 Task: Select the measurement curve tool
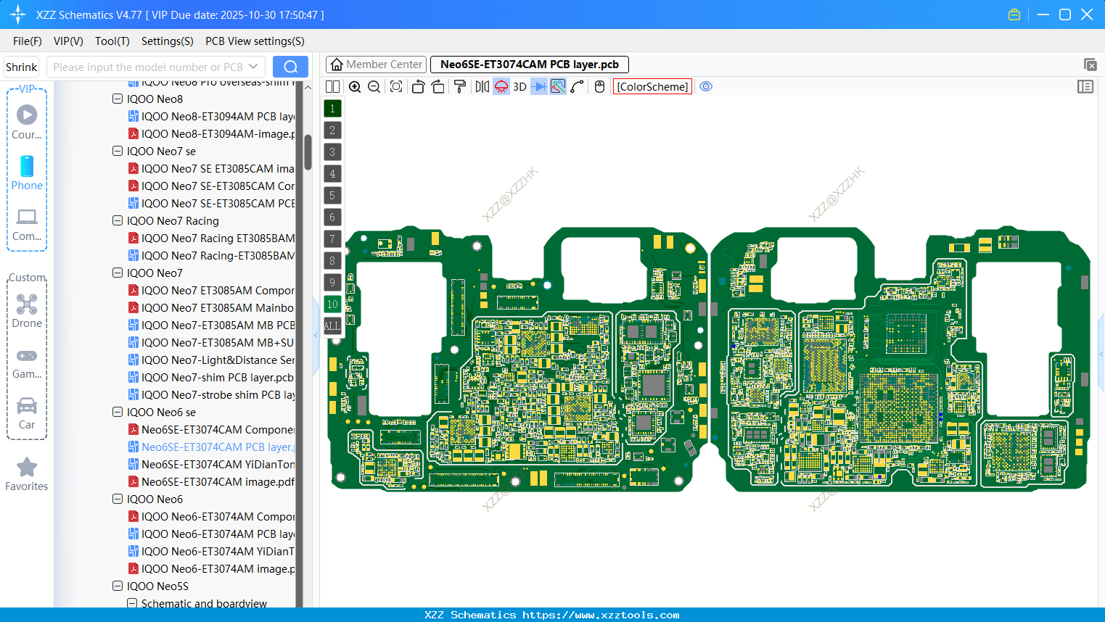tap(576, 86)
